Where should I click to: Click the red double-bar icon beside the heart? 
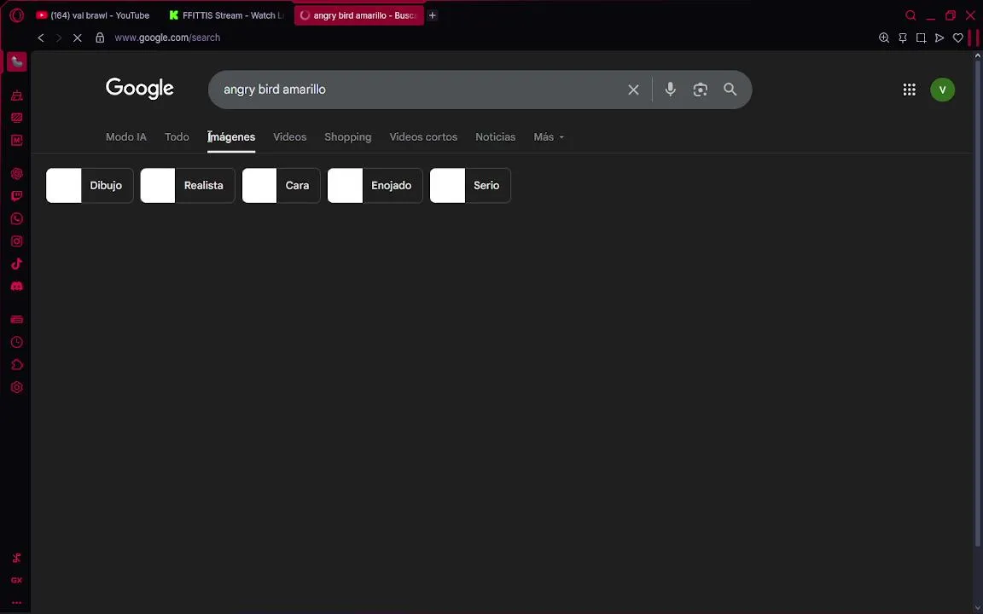pos(974,38)
